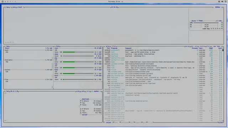Click the select option at proc bottom
The width and height of the screenshot is (228, 128).
coord(108,122)
